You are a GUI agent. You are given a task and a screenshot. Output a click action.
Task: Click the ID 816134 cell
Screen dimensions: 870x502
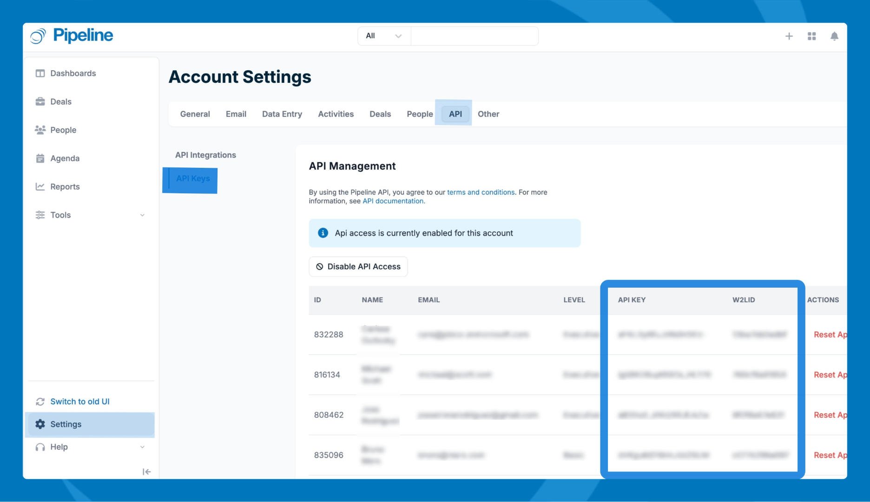coord(327,375)
